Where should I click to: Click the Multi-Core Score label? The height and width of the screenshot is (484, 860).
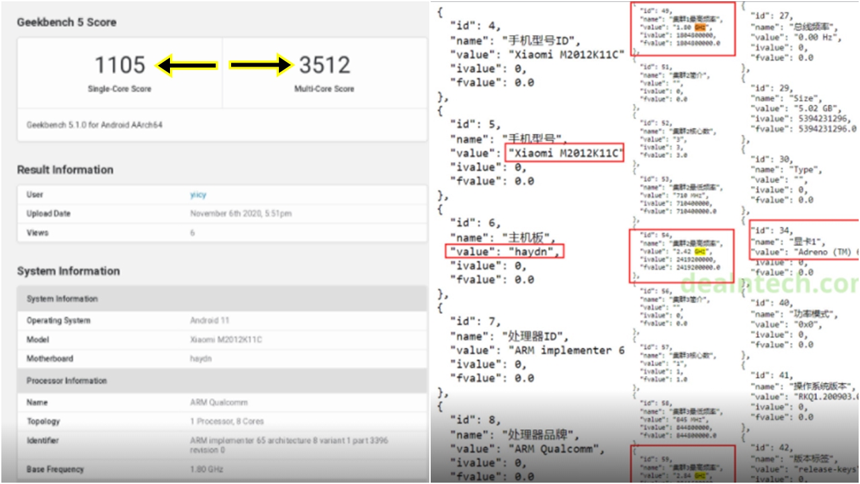tap(325, 89)
